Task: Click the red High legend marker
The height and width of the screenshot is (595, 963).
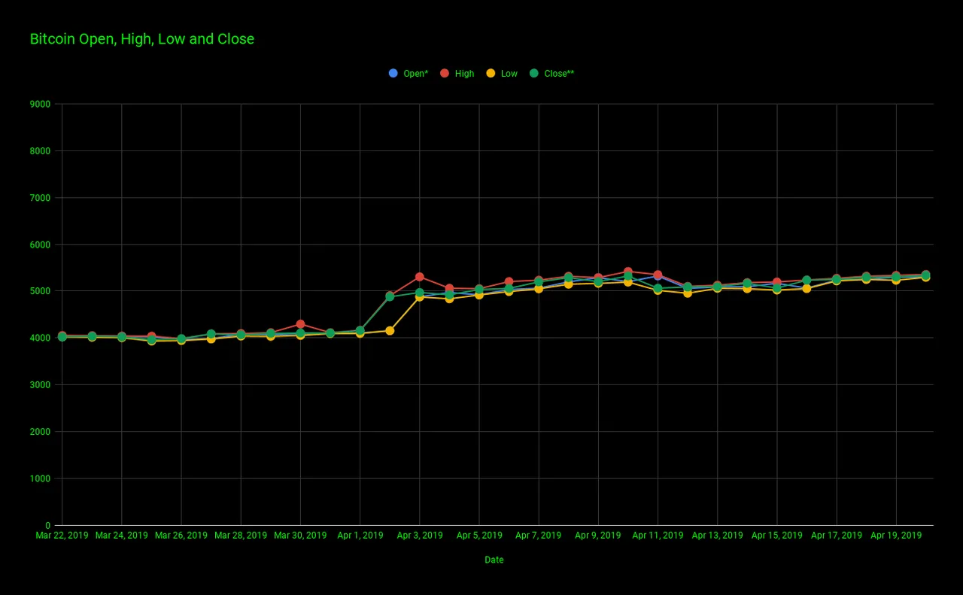Action: (444, 73)
